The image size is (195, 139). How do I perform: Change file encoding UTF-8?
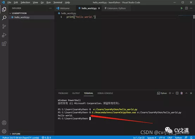[x=162, y=138]
